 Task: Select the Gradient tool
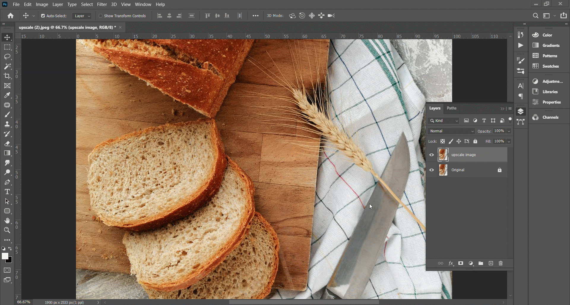[7, 153]
